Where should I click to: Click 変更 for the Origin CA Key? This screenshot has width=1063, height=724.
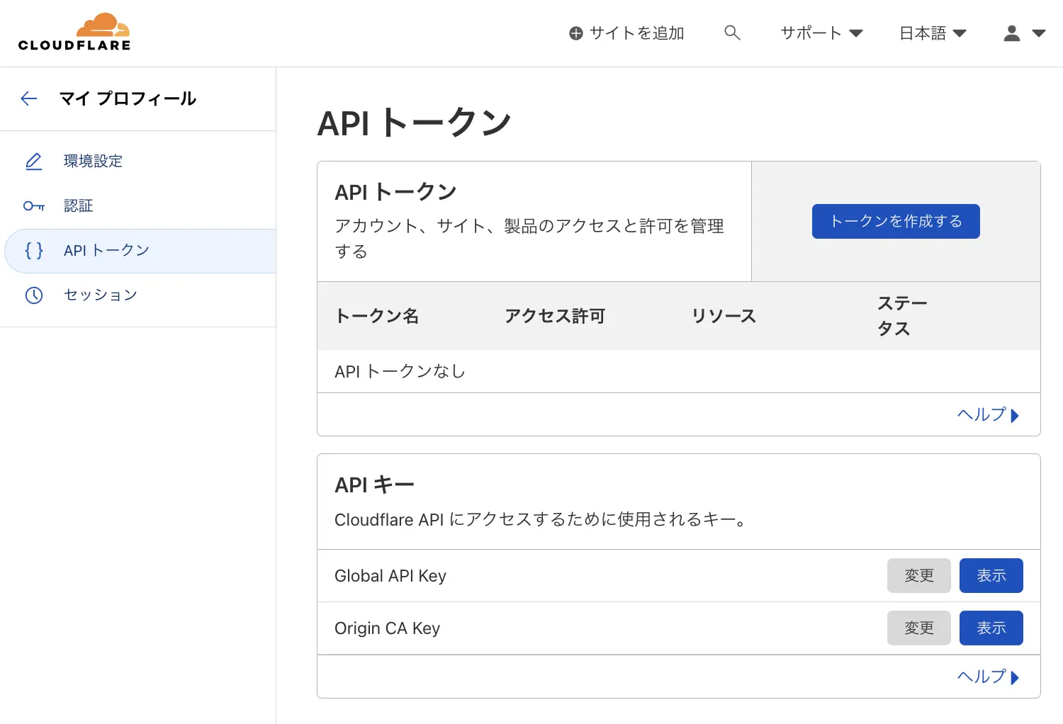(918, 628)
